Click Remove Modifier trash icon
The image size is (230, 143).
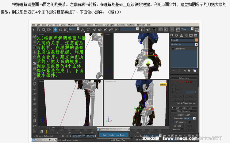tap(189, 71)
